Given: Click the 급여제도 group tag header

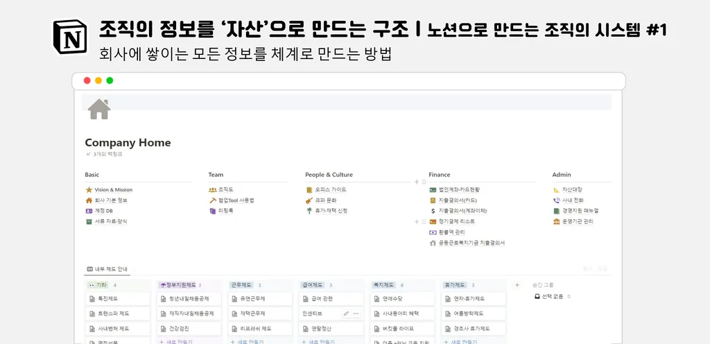Looking at the screenshot, I should pos(313,285).
